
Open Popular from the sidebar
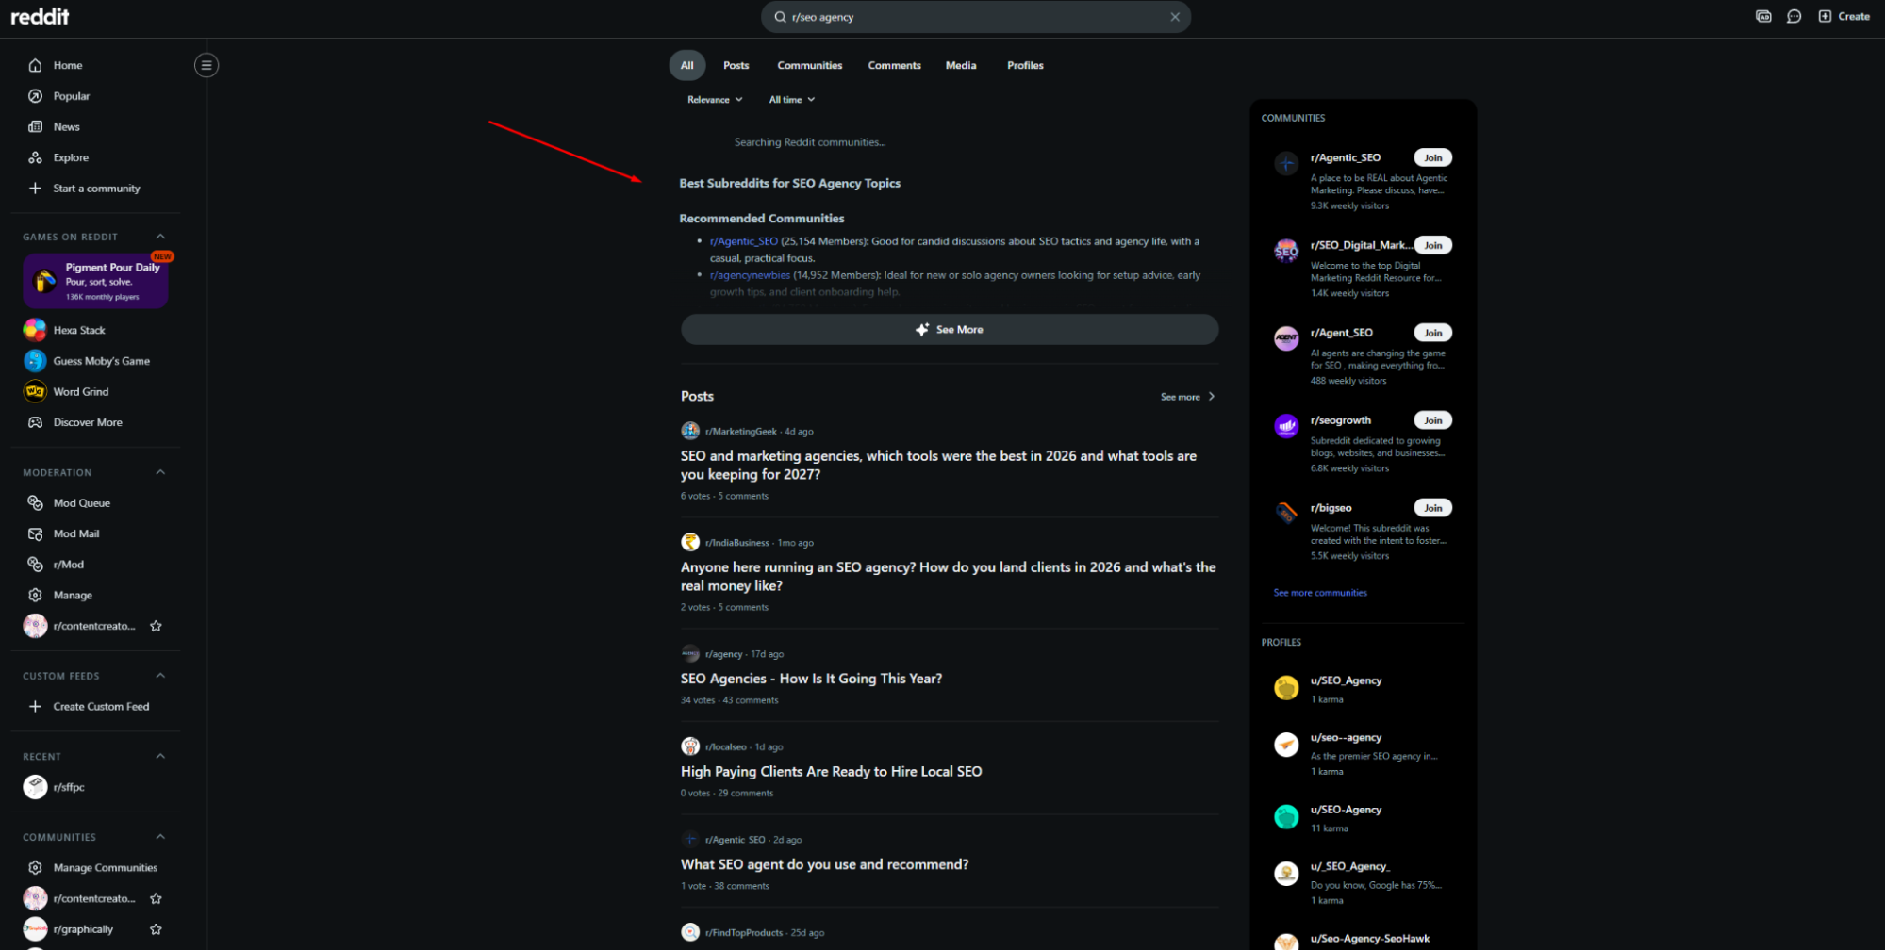pos(71,96)
